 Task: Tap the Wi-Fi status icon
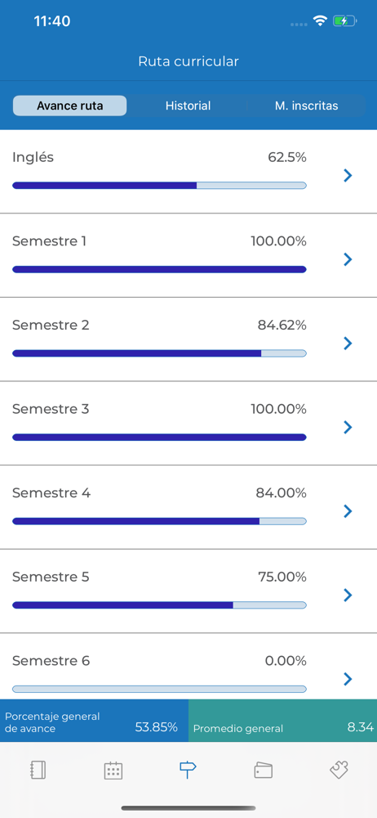click(320, 21)
